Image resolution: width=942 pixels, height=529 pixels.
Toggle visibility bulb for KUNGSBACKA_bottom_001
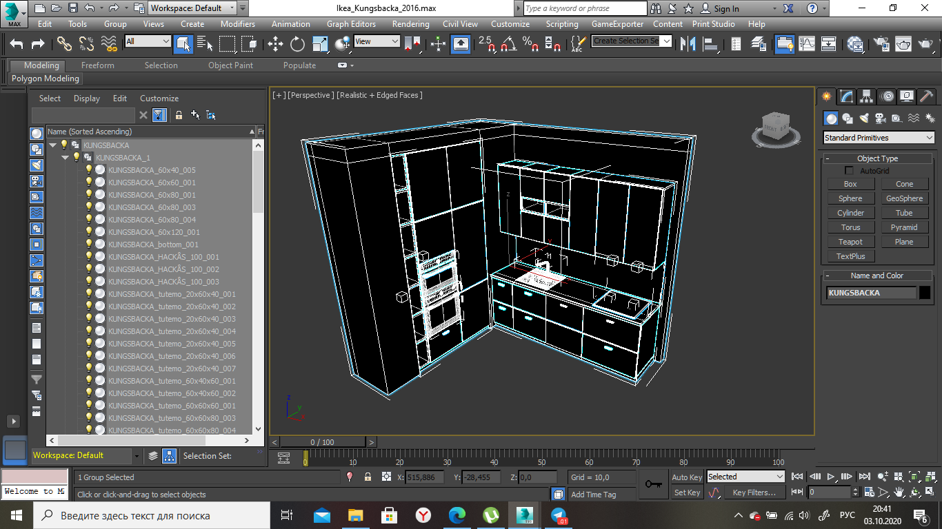(x=88, y=244)
